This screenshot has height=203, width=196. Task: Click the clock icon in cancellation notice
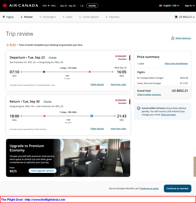[139, 108]
